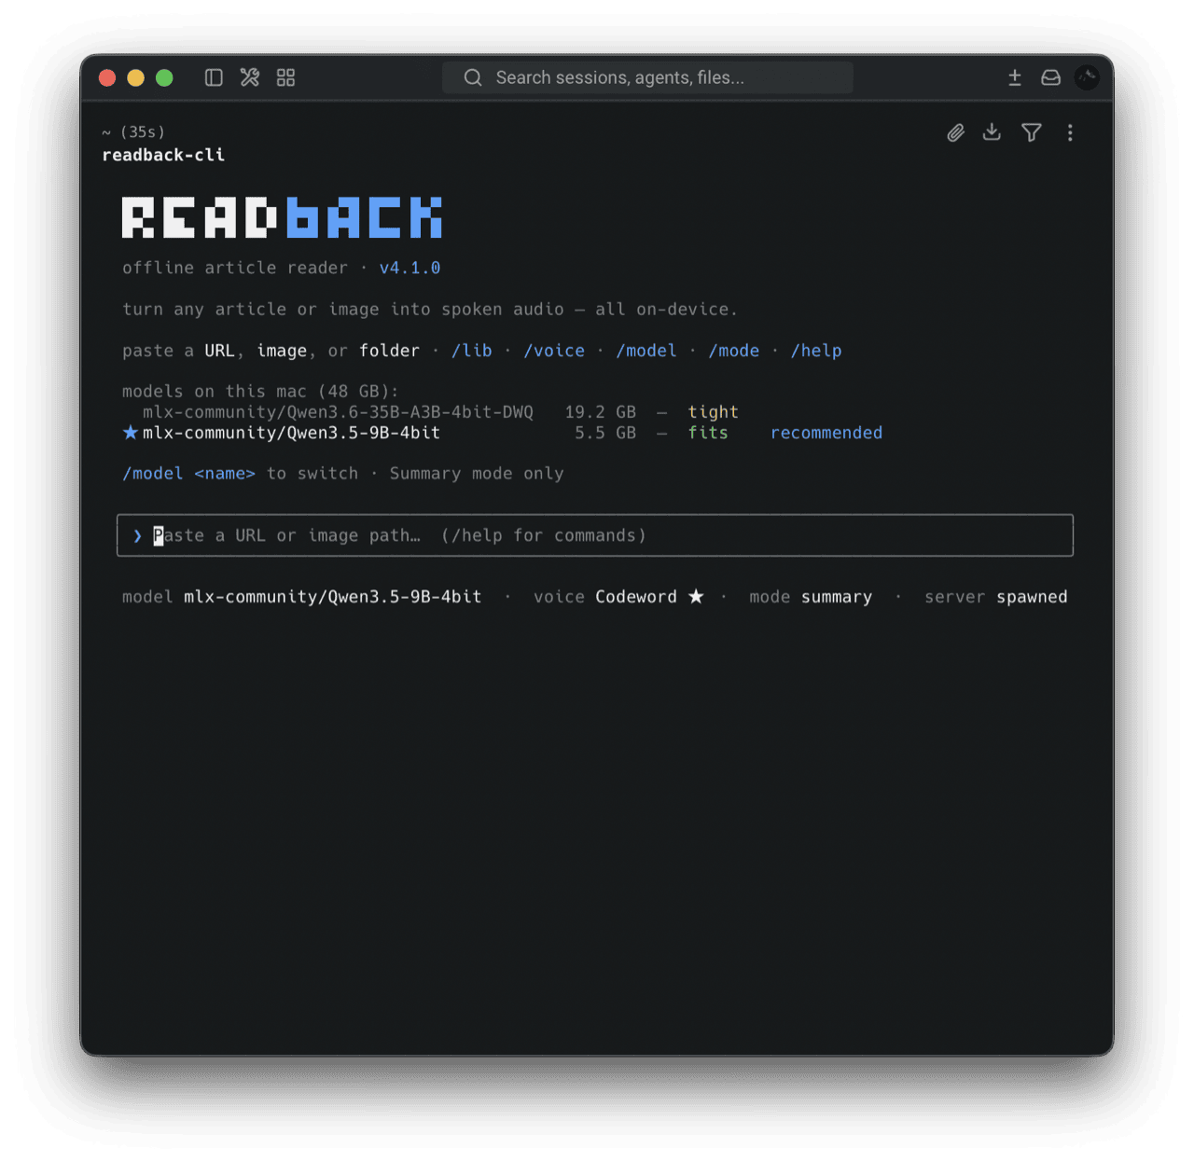Click the download arrow icon
This screenshot has width=1194, height=1162.
[x=992, y=132]
